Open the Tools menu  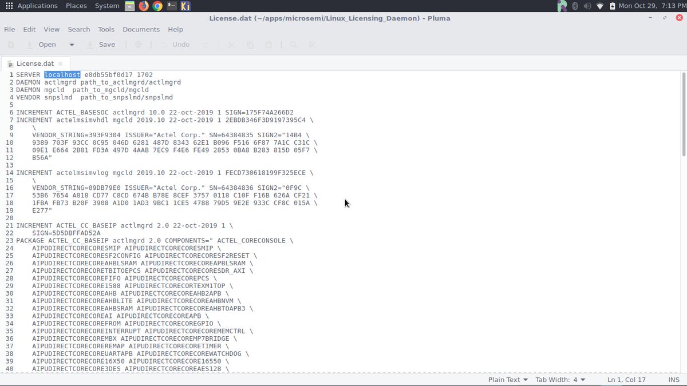[106, 29]
